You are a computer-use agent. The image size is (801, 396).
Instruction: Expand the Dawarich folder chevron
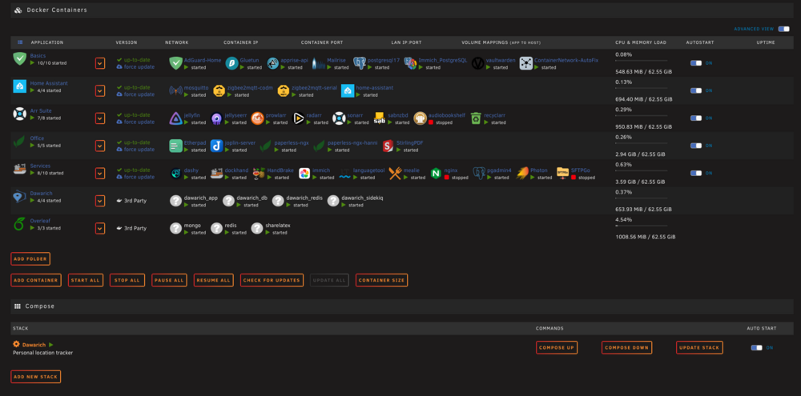(100, 201)
